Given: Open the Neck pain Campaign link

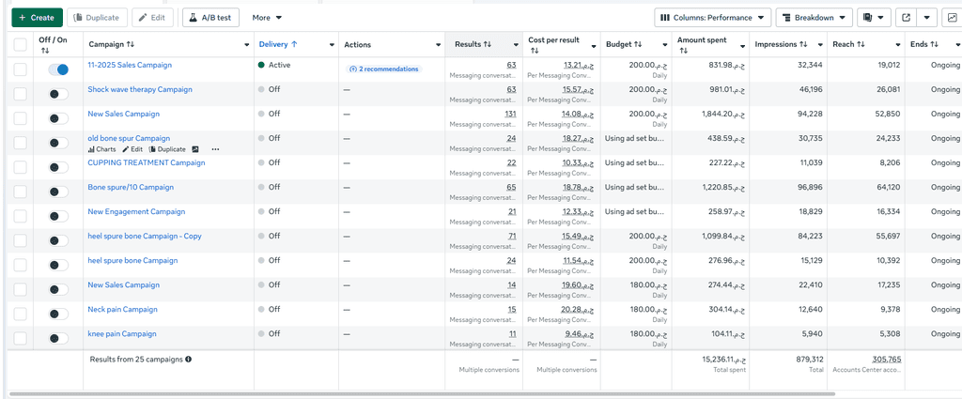Looking at the screenshot, I should [122, 309].
